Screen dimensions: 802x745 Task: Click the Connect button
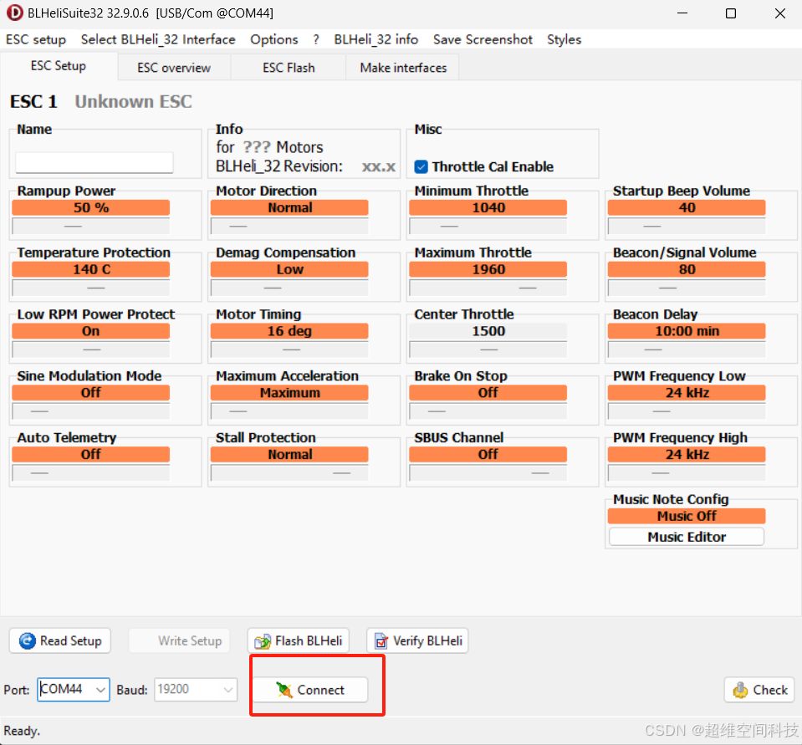310,690
